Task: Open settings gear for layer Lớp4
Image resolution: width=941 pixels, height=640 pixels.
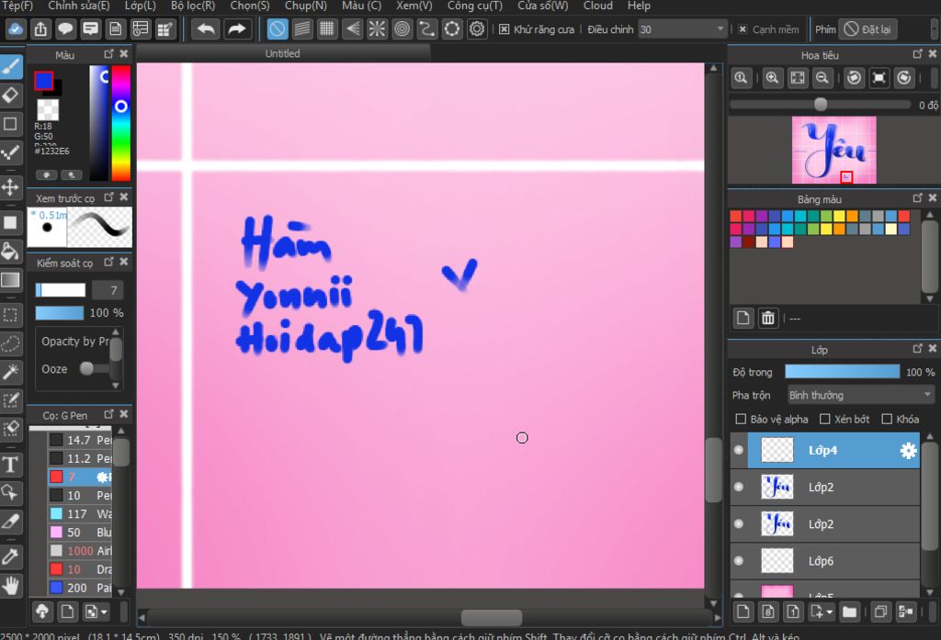Action: pos(909,451)
